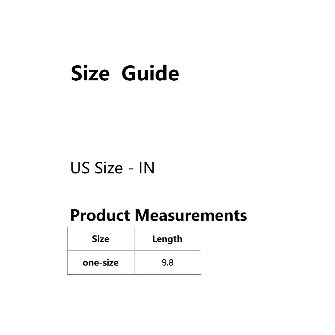Click the digit "8" in the length value
The image size is (335, 335).
[x=171, y=263]
